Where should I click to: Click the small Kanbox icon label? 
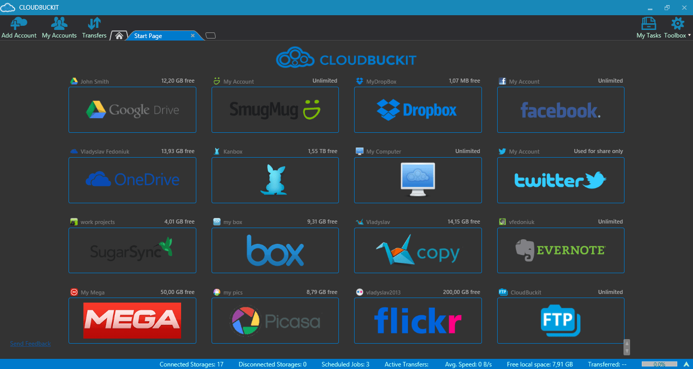pos(217,151)
